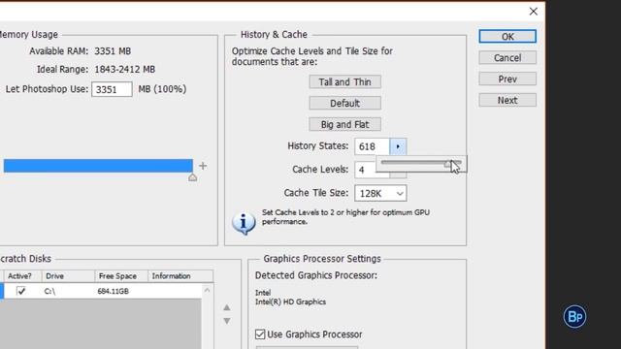621x349 pixels.
Task: Click the Cancel button
Action: (507, 58)
